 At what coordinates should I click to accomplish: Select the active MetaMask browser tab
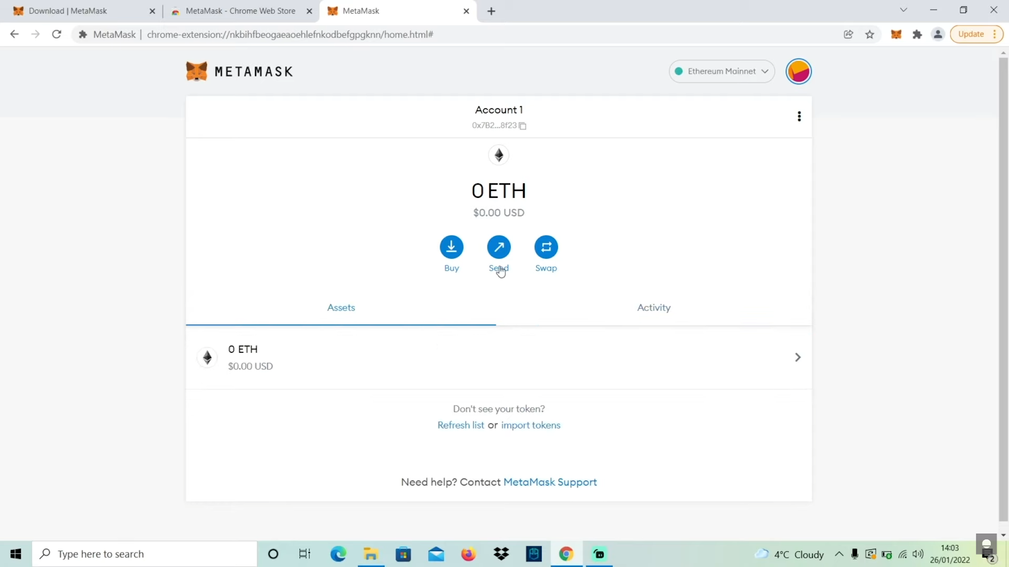pyautogui.click(x=397, y=11)
